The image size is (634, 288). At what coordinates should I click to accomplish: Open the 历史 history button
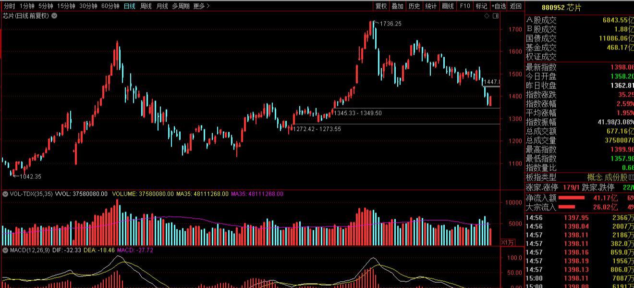(x=414, y=6)
